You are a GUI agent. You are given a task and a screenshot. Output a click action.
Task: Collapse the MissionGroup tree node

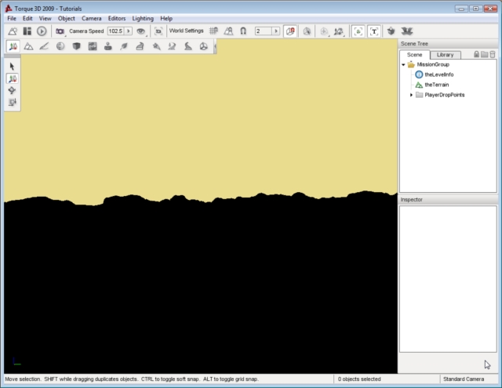click(403, 64)
